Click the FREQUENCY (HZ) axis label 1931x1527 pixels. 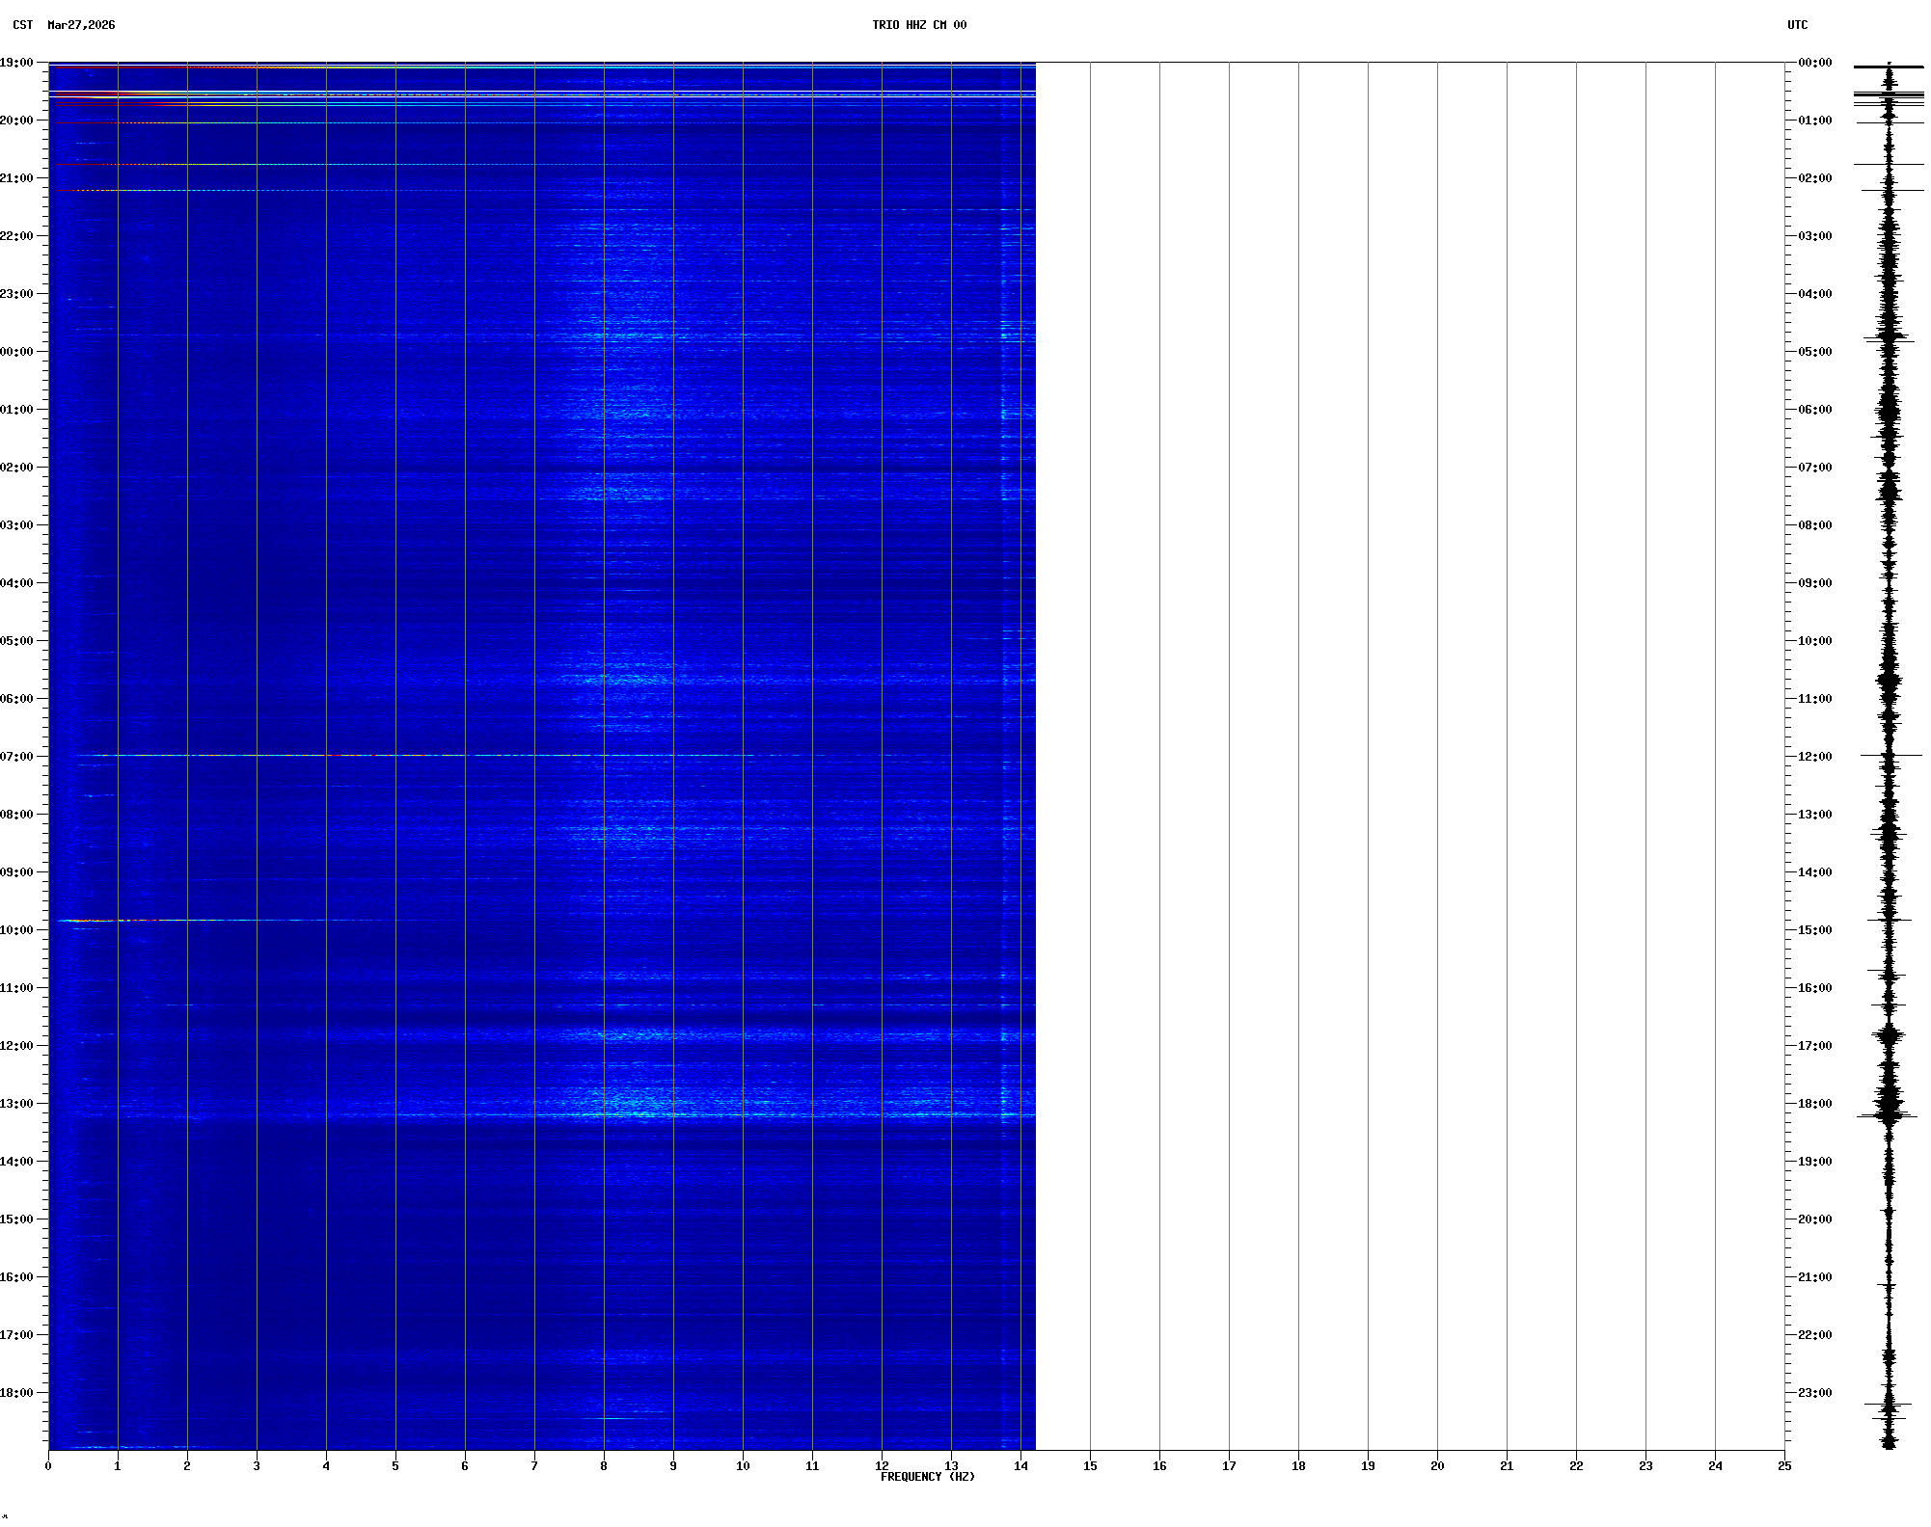[927, 1477]
